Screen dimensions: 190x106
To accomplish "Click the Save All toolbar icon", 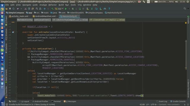I will pos(10,9).
